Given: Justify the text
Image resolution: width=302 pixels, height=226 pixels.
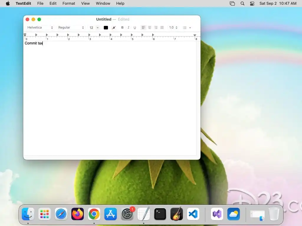Looking at the screenshot, I should point(162,27).
